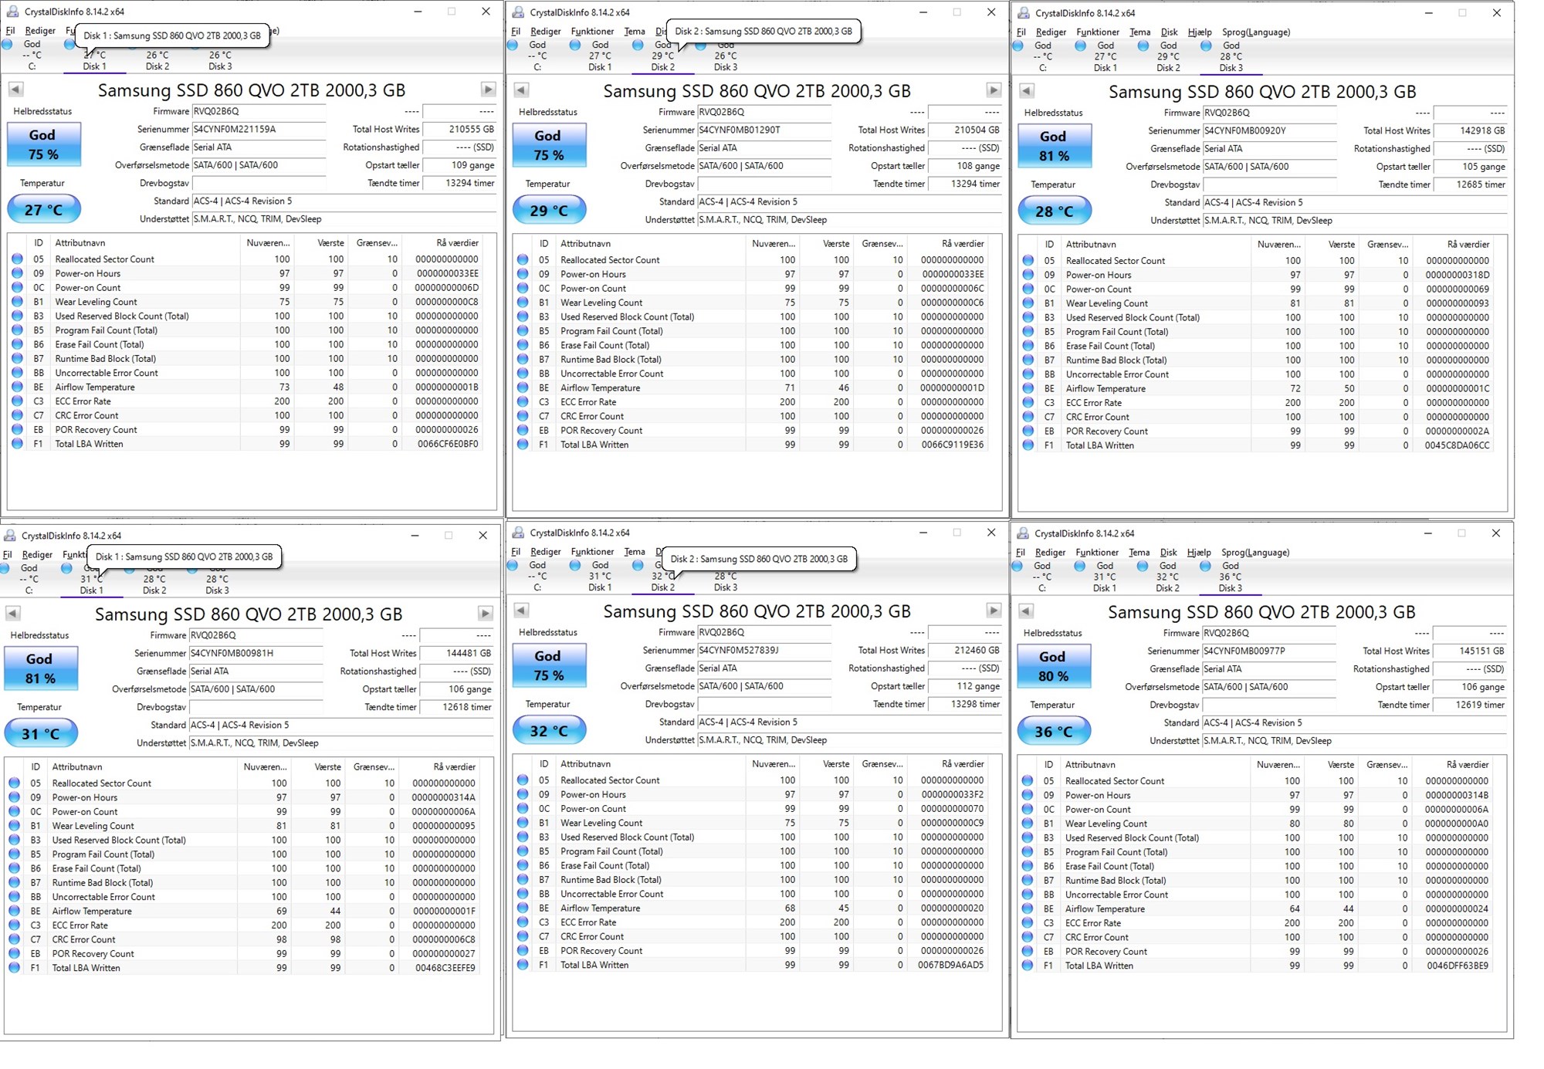Open Funktioner menu in the 142918 GB window
This screenshot has width=1544, height=1069.
coord(1098,32)
